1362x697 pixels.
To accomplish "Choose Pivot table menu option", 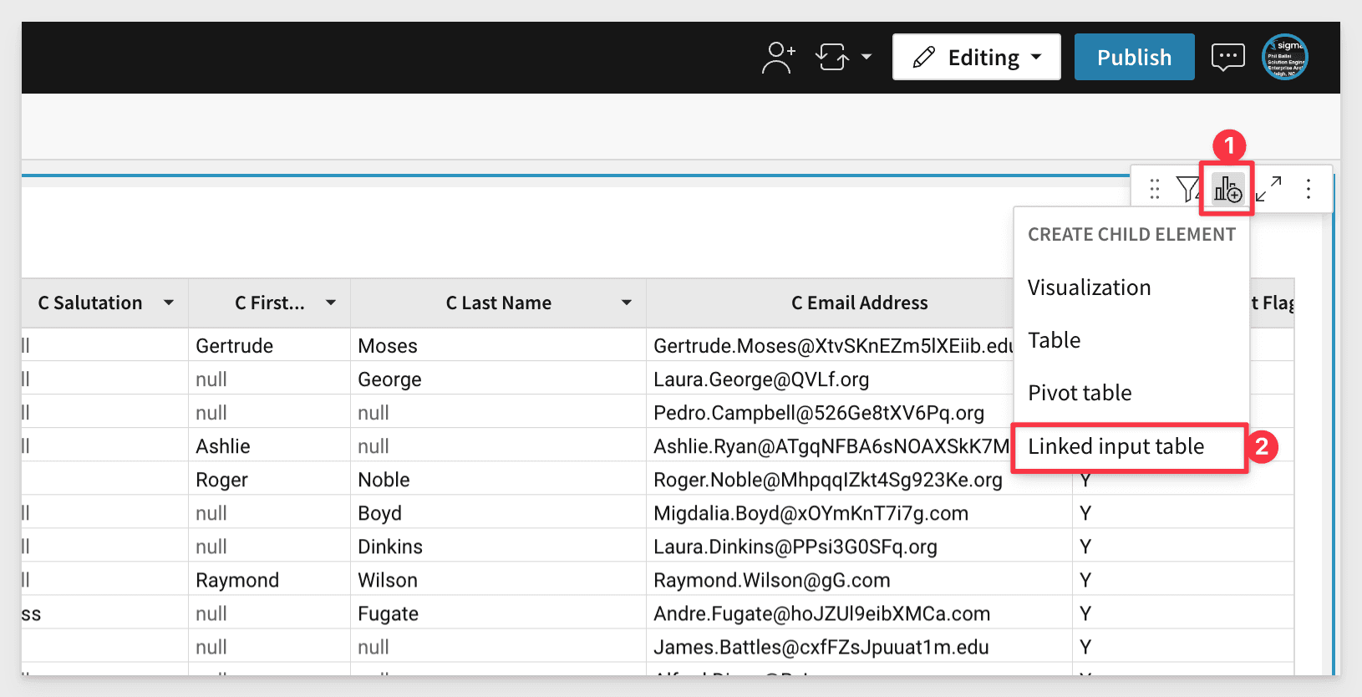I will tap(1080, 393).
